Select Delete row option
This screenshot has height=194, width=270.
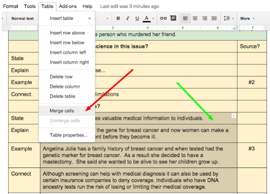pos(67,77)
